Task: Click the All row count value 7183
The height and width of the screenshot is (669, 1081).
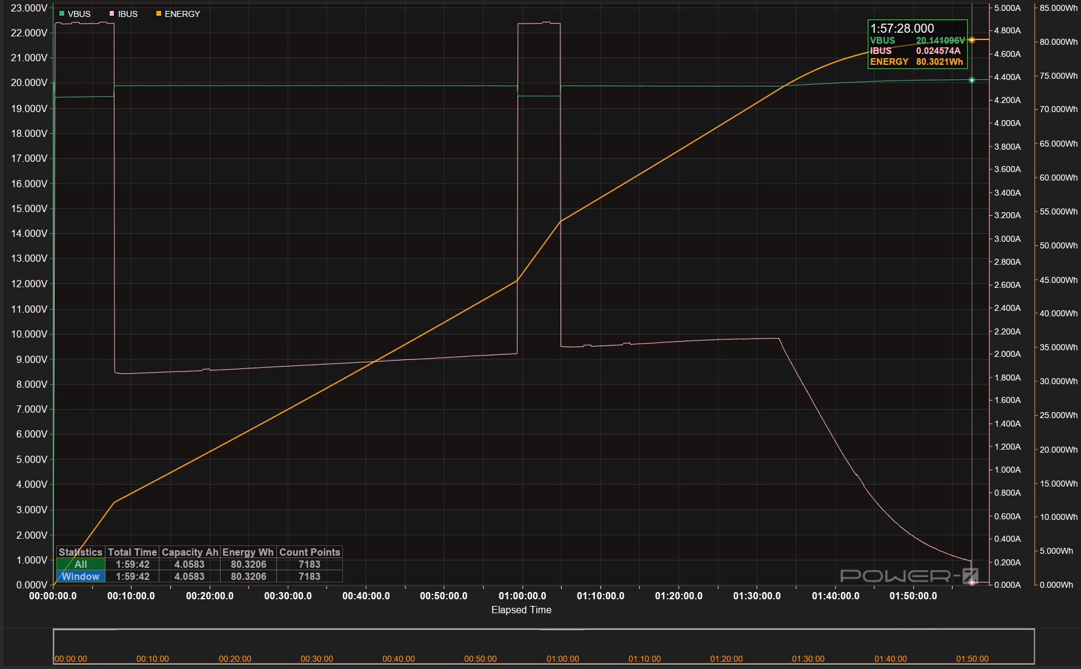Action: click(x=310, y=564)
